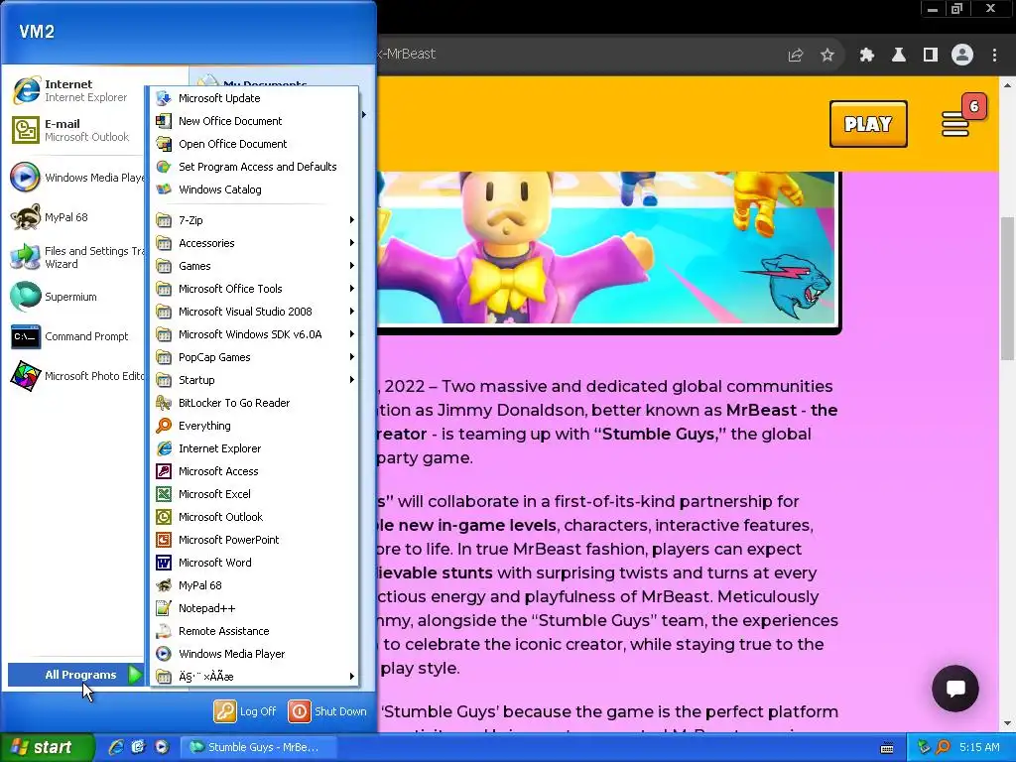The width and height of the screenshot is (1016, 762).
Task: Click the scrollbar down arrow on webpage
Action: (1008, 723)
